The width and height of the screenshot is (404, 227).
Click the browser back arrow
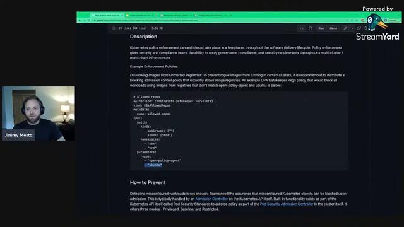click(x=80, y=20)
